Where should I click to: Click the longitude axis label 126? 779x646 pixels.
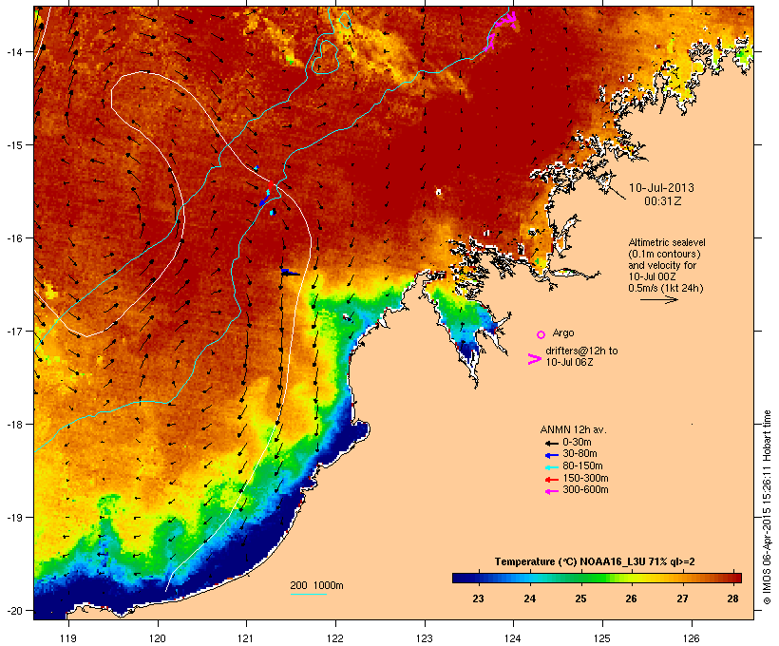692,638
